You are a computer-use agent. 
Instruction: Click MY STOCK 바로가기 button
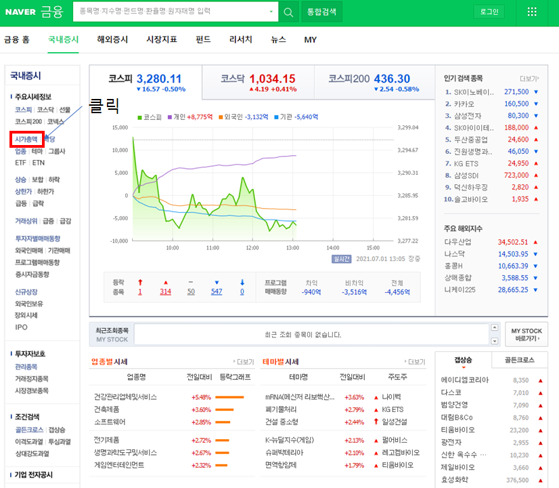527,335
